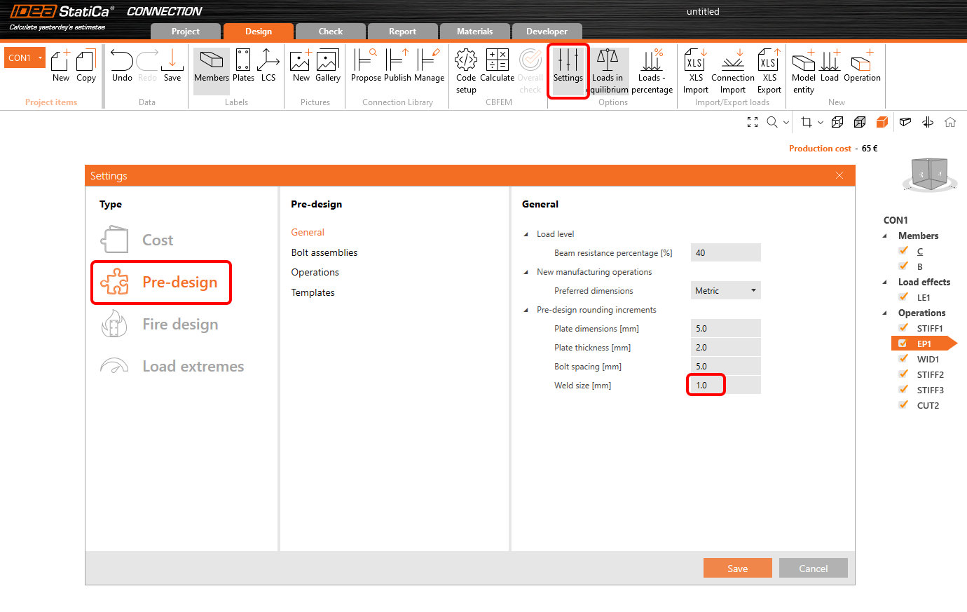Cancel the Settings dialog
This screenshot has width=967, height=612.
[x=813, y=568]
